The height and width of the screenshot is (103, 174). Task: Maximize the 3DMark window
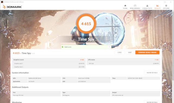click(x=165, y=2)
